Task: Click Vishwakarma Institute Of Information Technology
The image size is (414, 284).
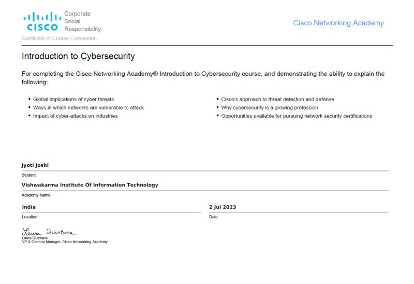Action: tap(90, 185)
